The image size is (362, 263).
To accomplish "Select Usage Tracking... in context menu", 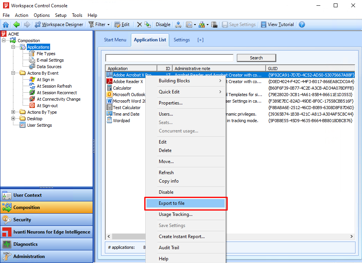I will (185, 214).
